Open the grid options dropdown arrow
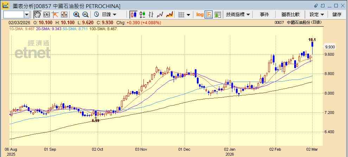 (x=188, y=15)
